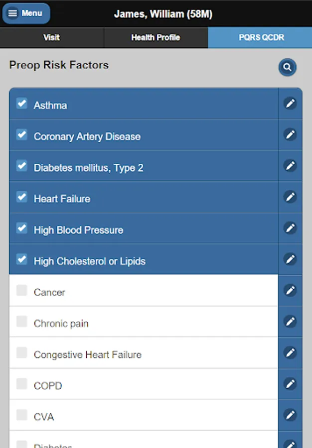Enable the Congestive Heart Failure checkbox
312x448 pixels.
(22, 353)
